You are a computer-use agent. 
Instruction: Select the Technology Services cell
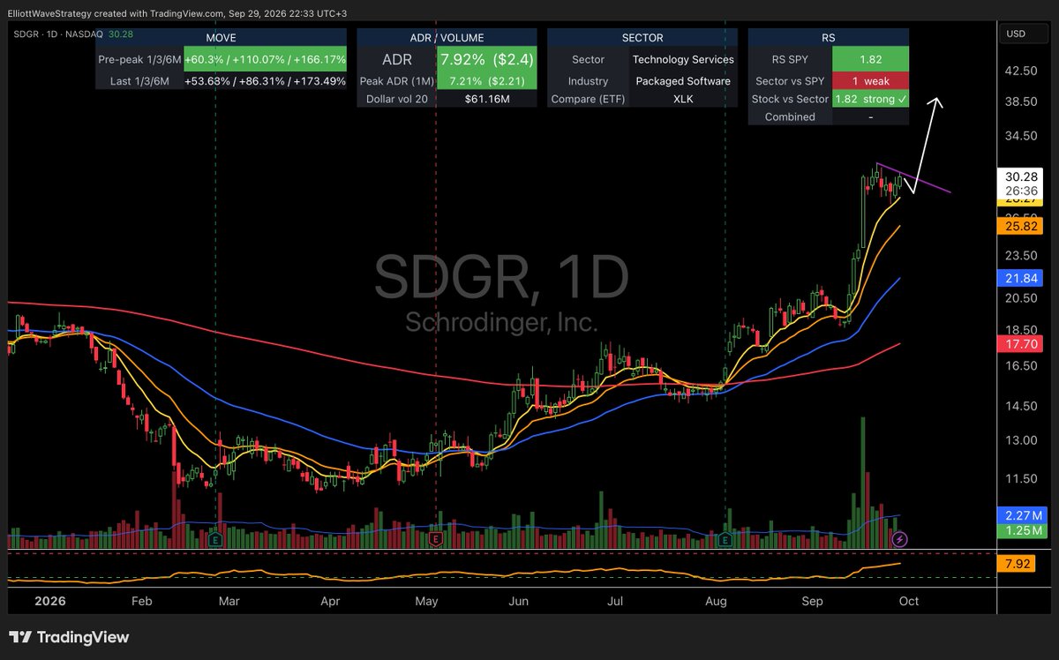point(682,59)
